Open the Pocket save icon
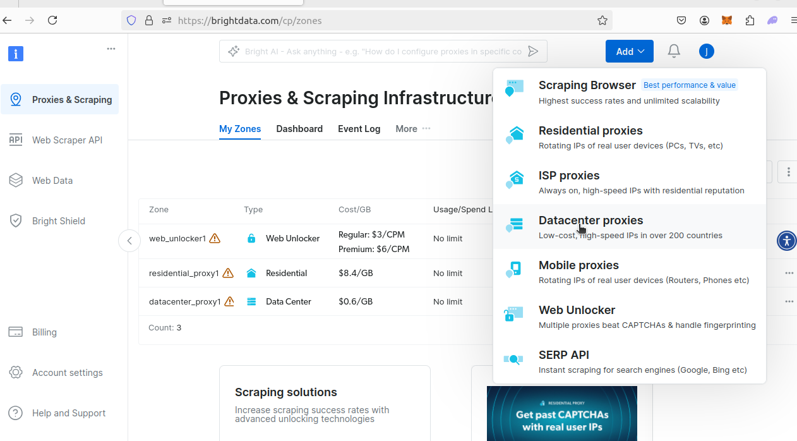Image resolution: width=797 pixels, height=441 pixels. click(681, 20)
